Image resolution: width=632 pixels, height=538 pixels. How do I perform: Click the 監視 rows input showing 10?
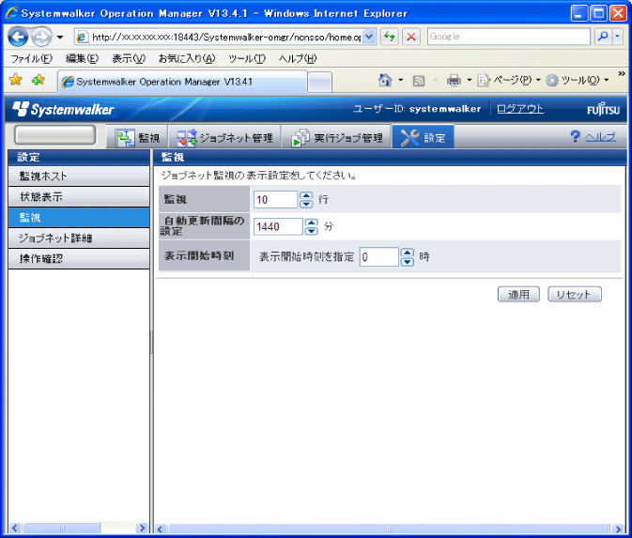pyautogui.click(x=275, y=199)
